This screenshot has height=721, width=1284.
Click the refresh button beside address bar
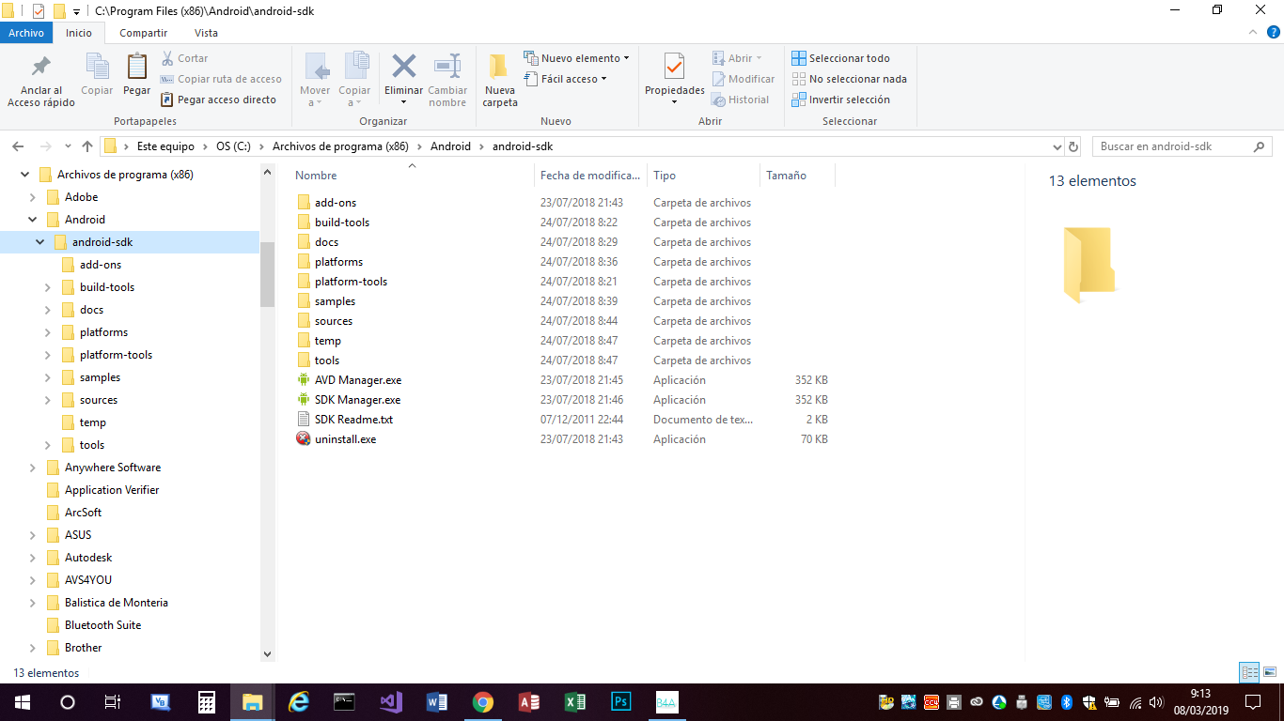click(x=1074, y=146)
